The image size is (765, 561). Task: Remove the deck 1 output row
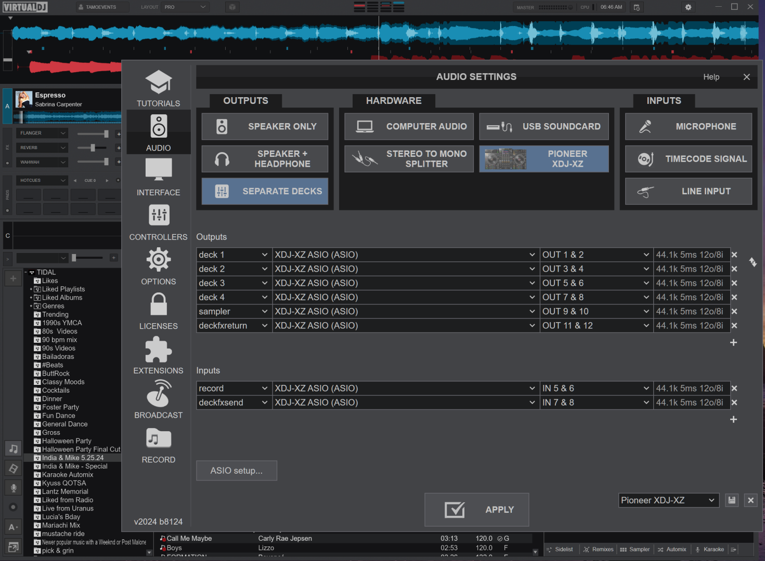coord(734,255)
